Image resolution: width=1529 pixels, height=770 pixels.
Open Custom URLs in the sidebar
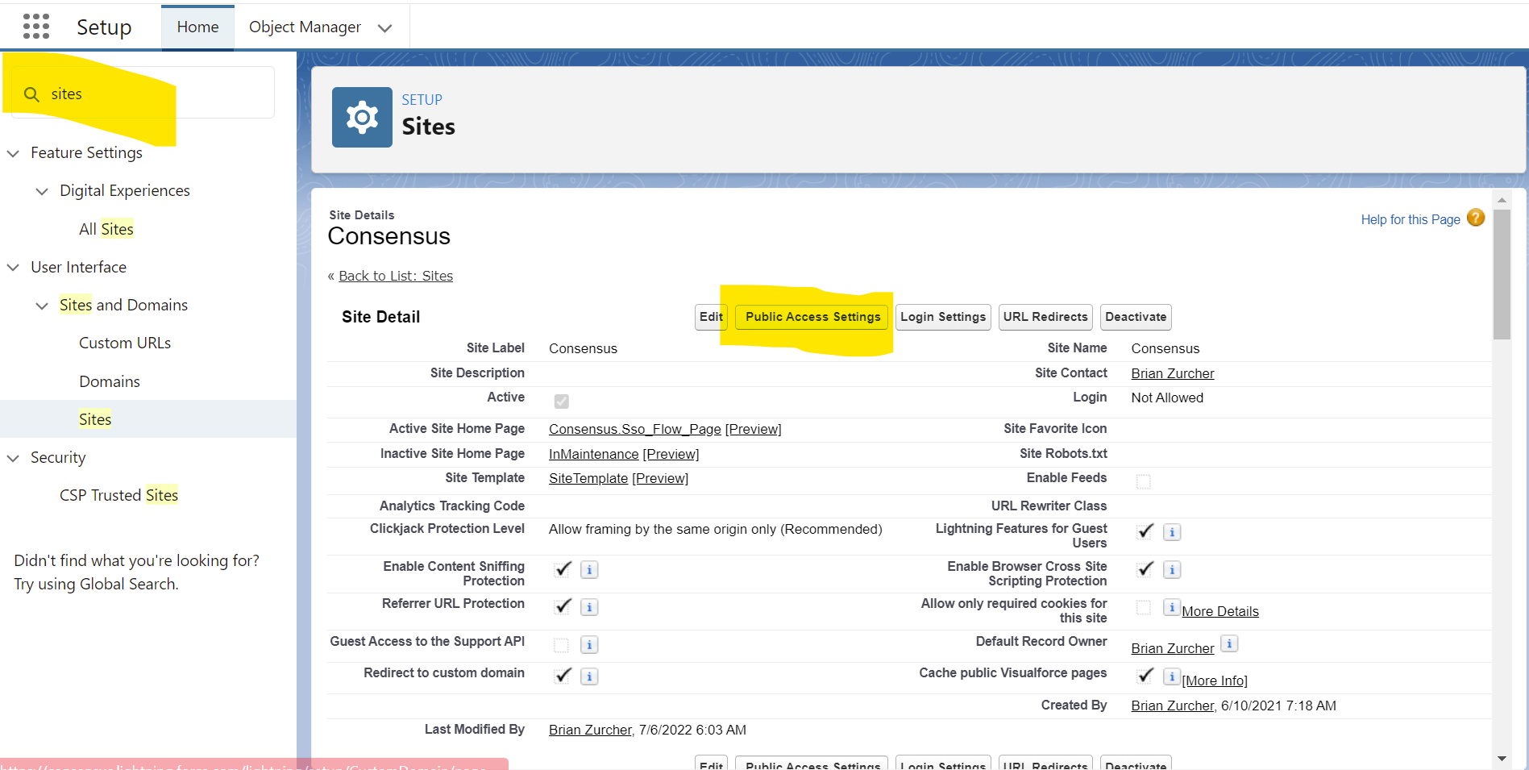125,343
